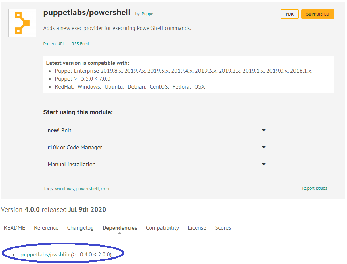The image size is (347, 264).
Task: Switch to the Reference tab
Action: [46, 228]
